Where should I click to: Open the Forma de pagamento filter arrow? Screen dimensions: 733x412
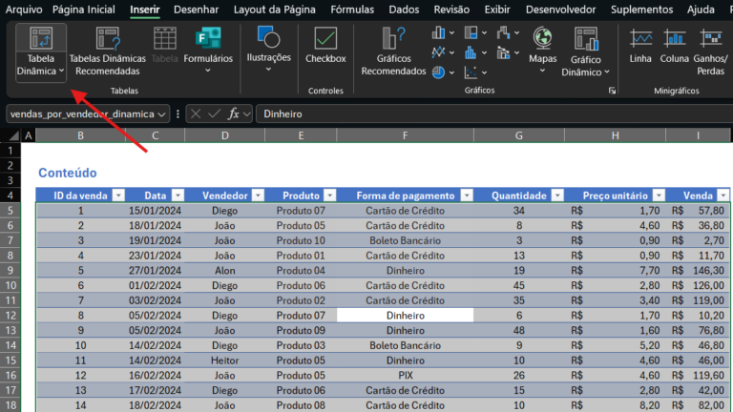point(466,196)
